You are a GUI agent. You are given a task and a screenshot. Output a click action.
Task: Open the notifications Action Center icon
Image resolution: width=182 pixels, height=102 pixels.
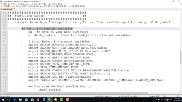(167, 100)
